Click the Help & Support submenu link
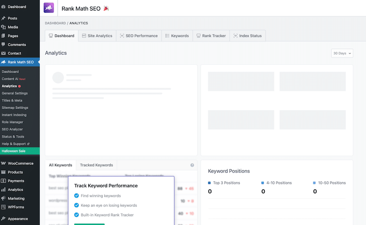The height and width of the screenshot is (225, 366). pyautogui.click(x=14, y=144)
